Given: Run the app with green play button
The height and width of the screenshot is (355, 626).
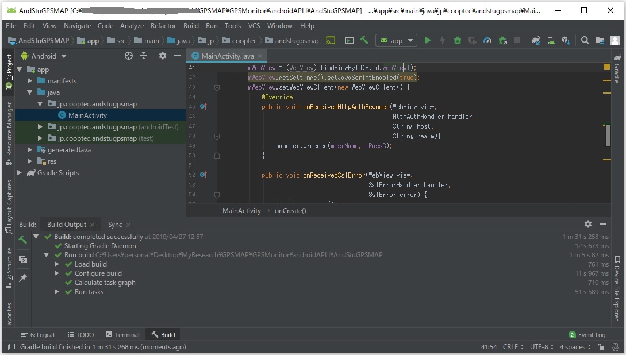Looking at the screenshot, I should (x=427, y=41).
